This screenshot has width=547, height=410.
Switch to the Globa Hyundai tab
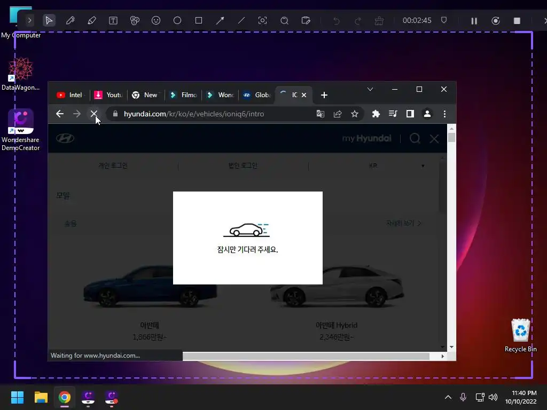tap(257, 95)
